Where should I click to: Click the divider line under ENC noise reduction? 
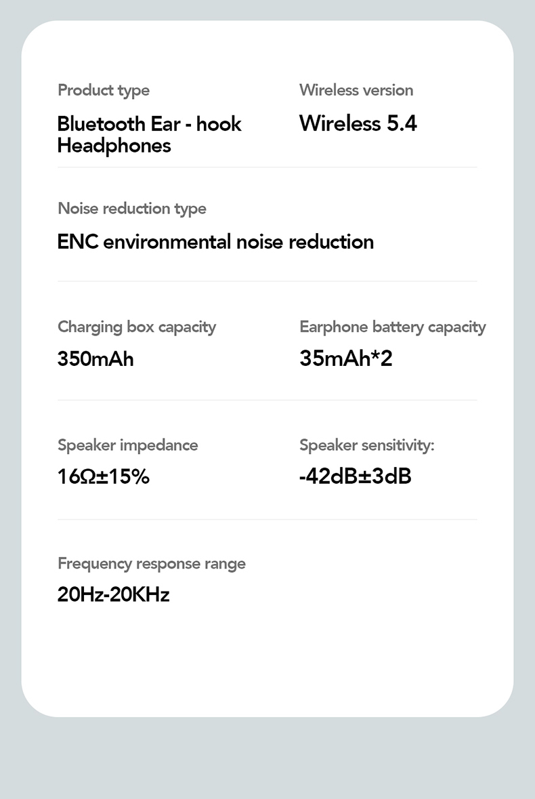pyautogui.click(x=267, y=281)
